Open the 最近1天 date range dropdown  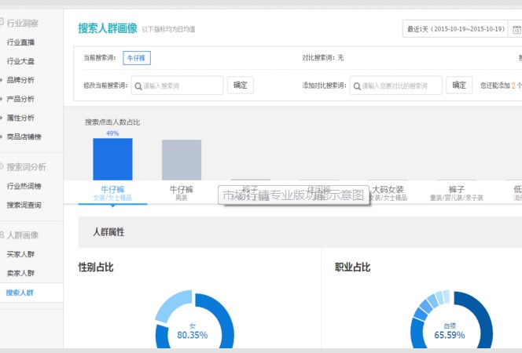[x=455, y=30]
